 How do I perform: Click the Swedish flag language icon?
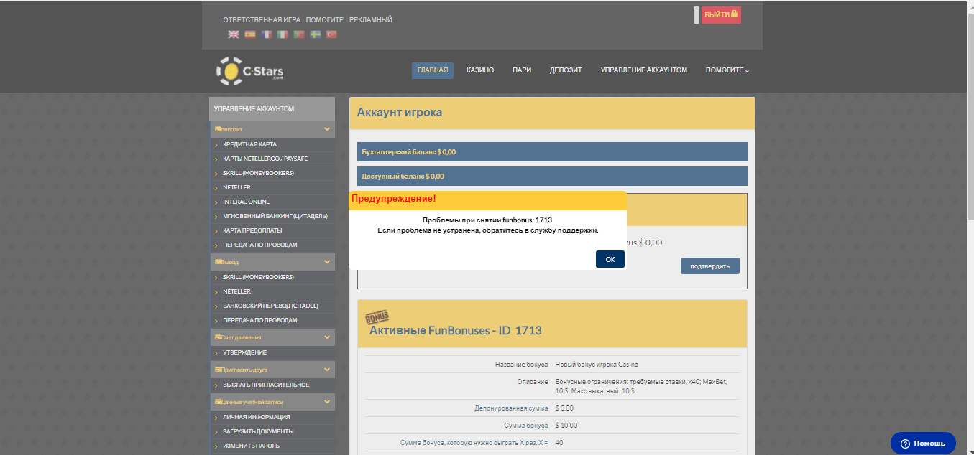316,34
